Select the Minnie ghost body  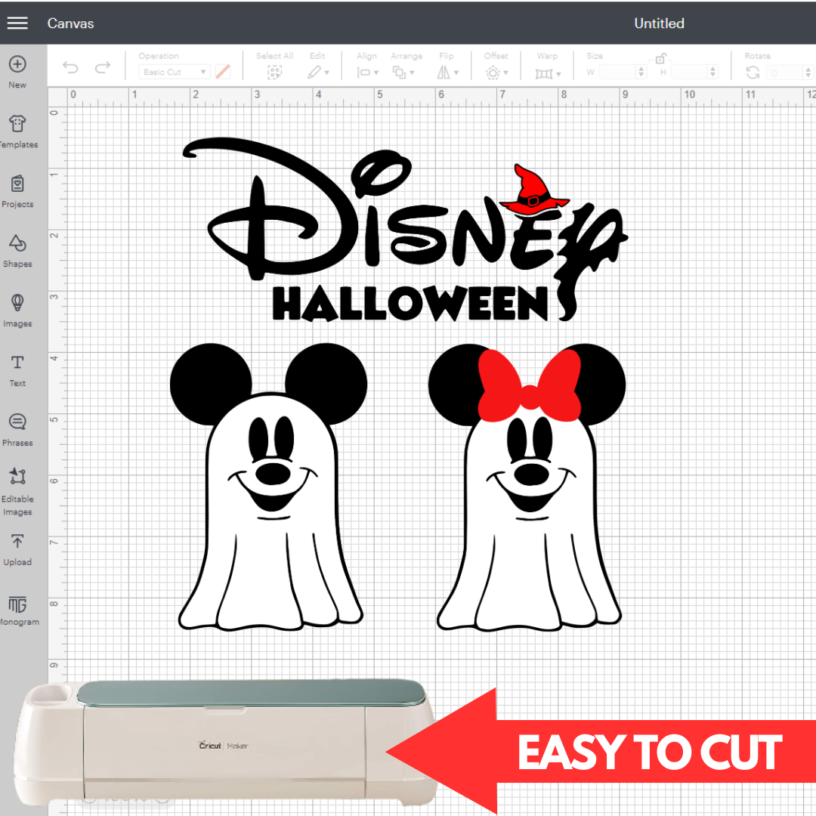[529, 521]
